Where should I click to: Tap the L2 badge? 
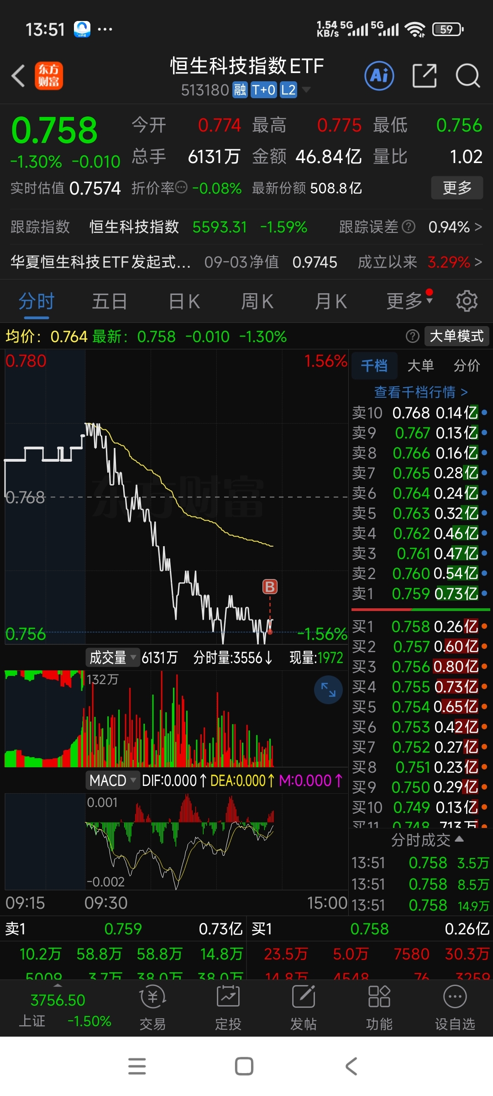click(x=288, y=90)
